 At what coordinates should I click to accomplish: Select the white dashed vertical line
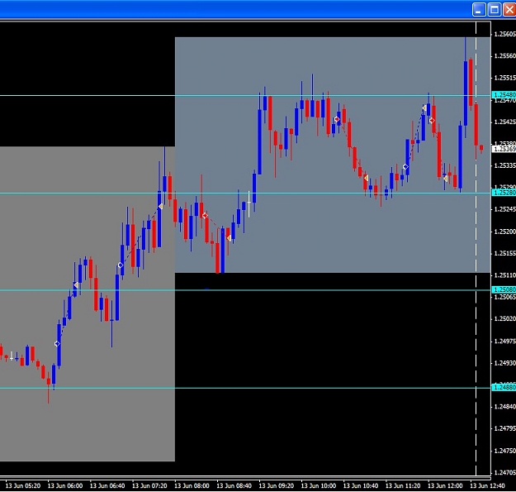click(476, 249)
